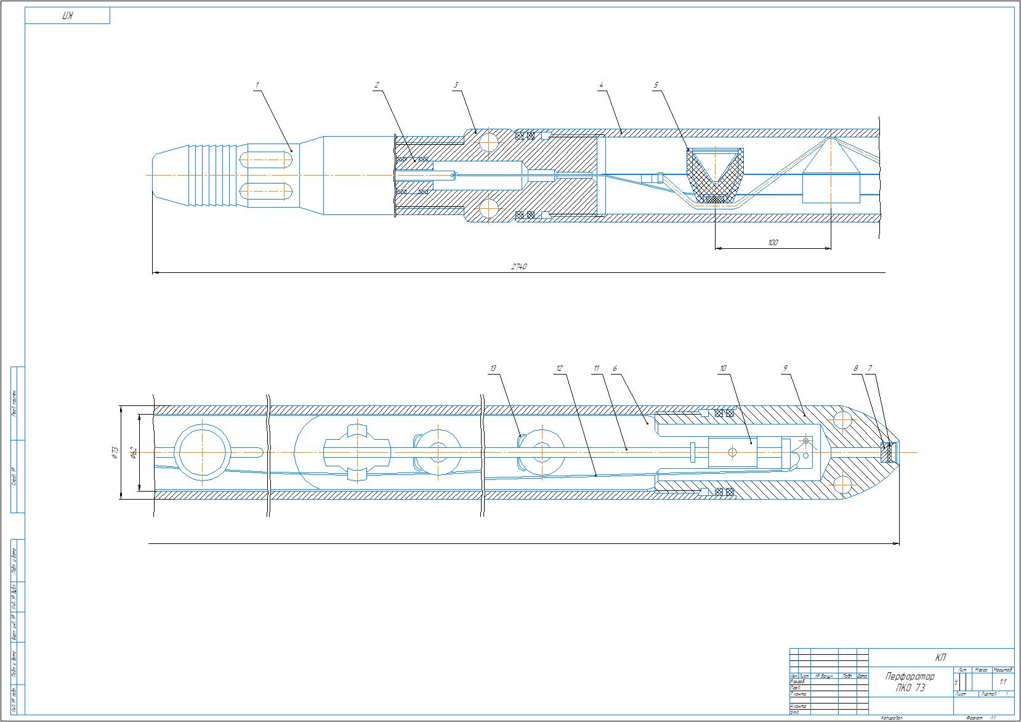
Task: Select callout number 13 in the lower view
Action: pos(493,368)
